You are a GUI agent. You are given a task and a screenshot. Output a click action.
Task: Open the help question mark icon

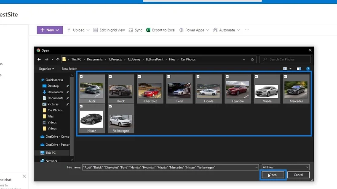308,68
